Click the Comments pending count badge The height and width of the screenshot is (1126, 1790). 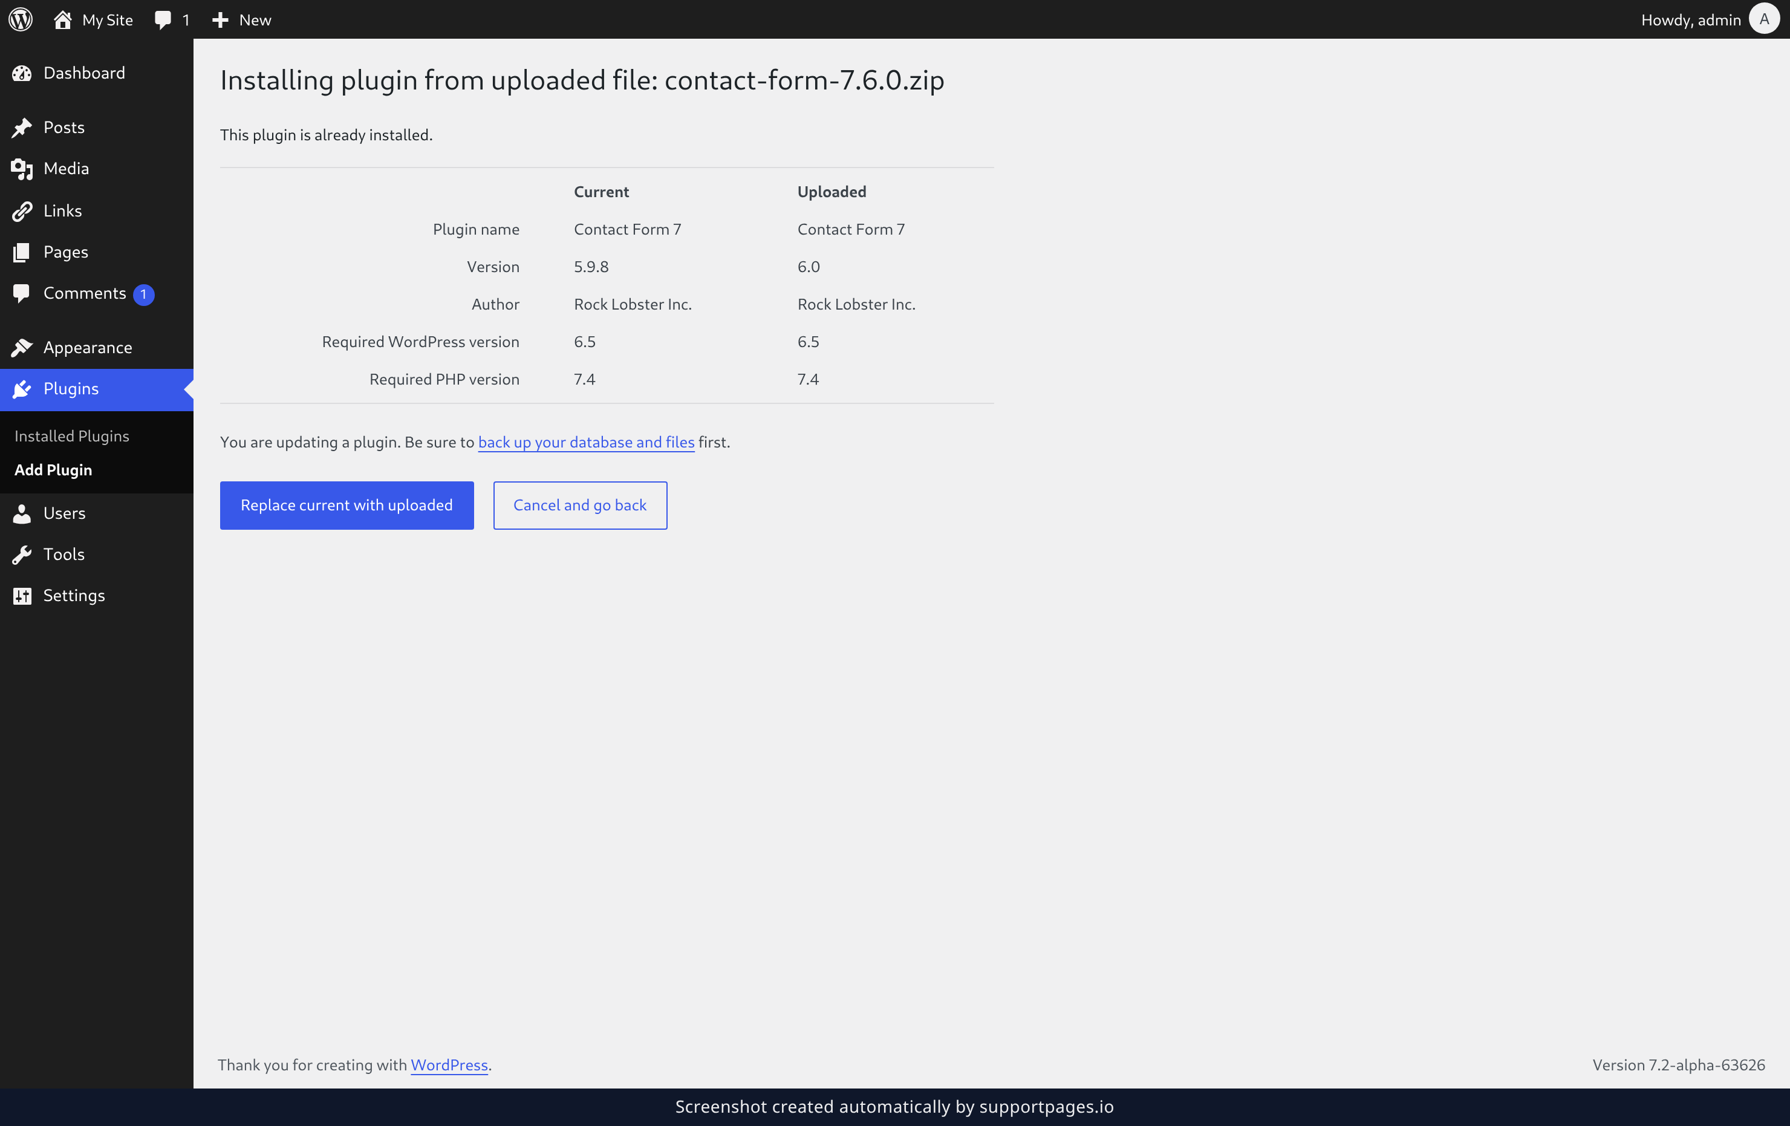tap(143, 295)
